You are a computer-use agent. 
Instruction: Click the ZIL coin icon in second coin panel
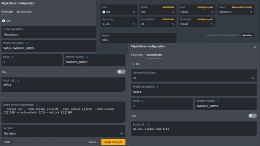point(133,64)
